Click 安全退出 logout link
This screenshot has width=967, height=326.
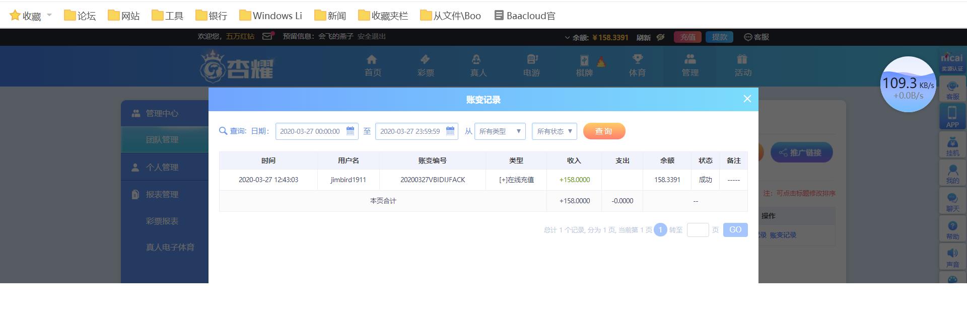pyautogui.click(x=372, y=36)
